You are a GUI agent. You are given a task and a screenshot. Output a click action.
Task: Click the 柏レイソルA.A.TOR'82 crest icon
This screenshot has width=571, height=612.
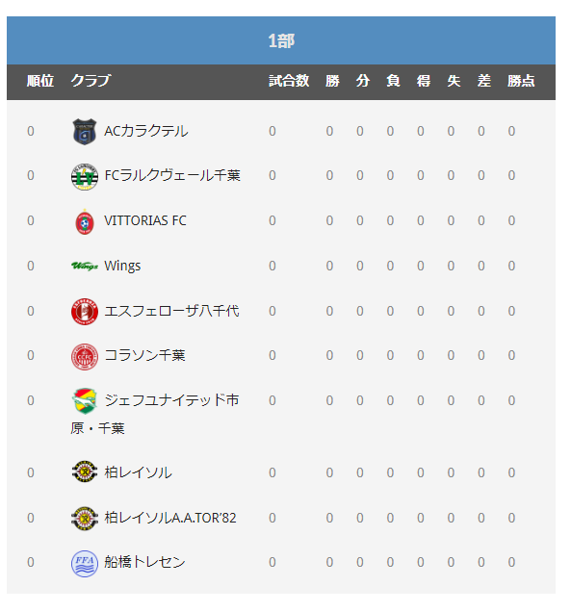(85, 519)
